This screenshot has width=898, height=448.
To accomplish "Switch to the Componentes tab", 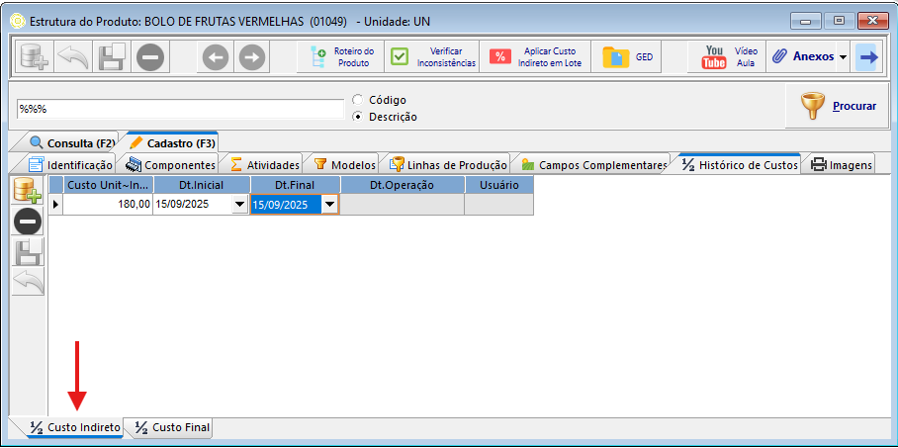I will [x=170, y=165].
